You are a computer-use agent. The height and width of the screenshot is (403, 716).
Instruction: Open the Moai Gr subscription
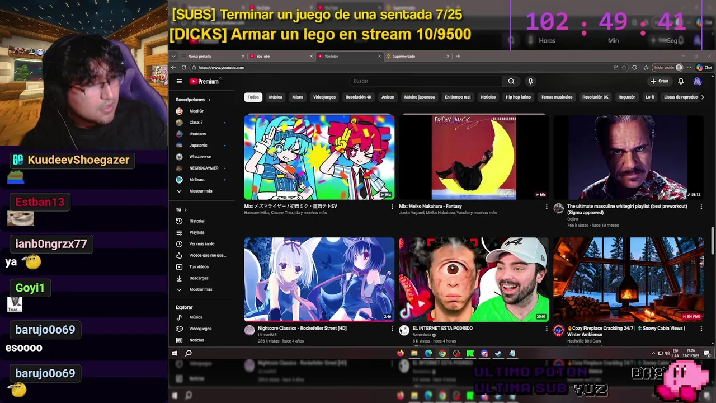(x=196, y=111)
